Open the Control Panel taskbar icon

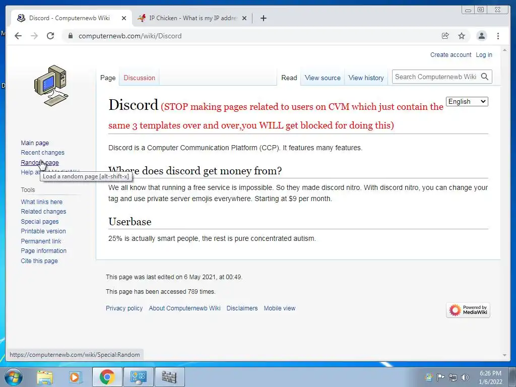138,377
